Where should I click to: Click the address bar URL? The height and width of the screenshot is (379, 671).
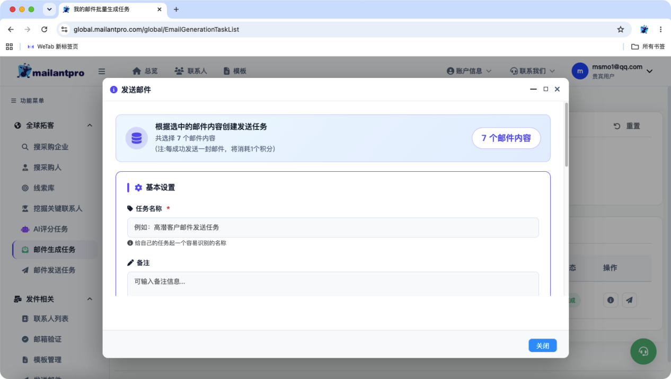point(156,29)
